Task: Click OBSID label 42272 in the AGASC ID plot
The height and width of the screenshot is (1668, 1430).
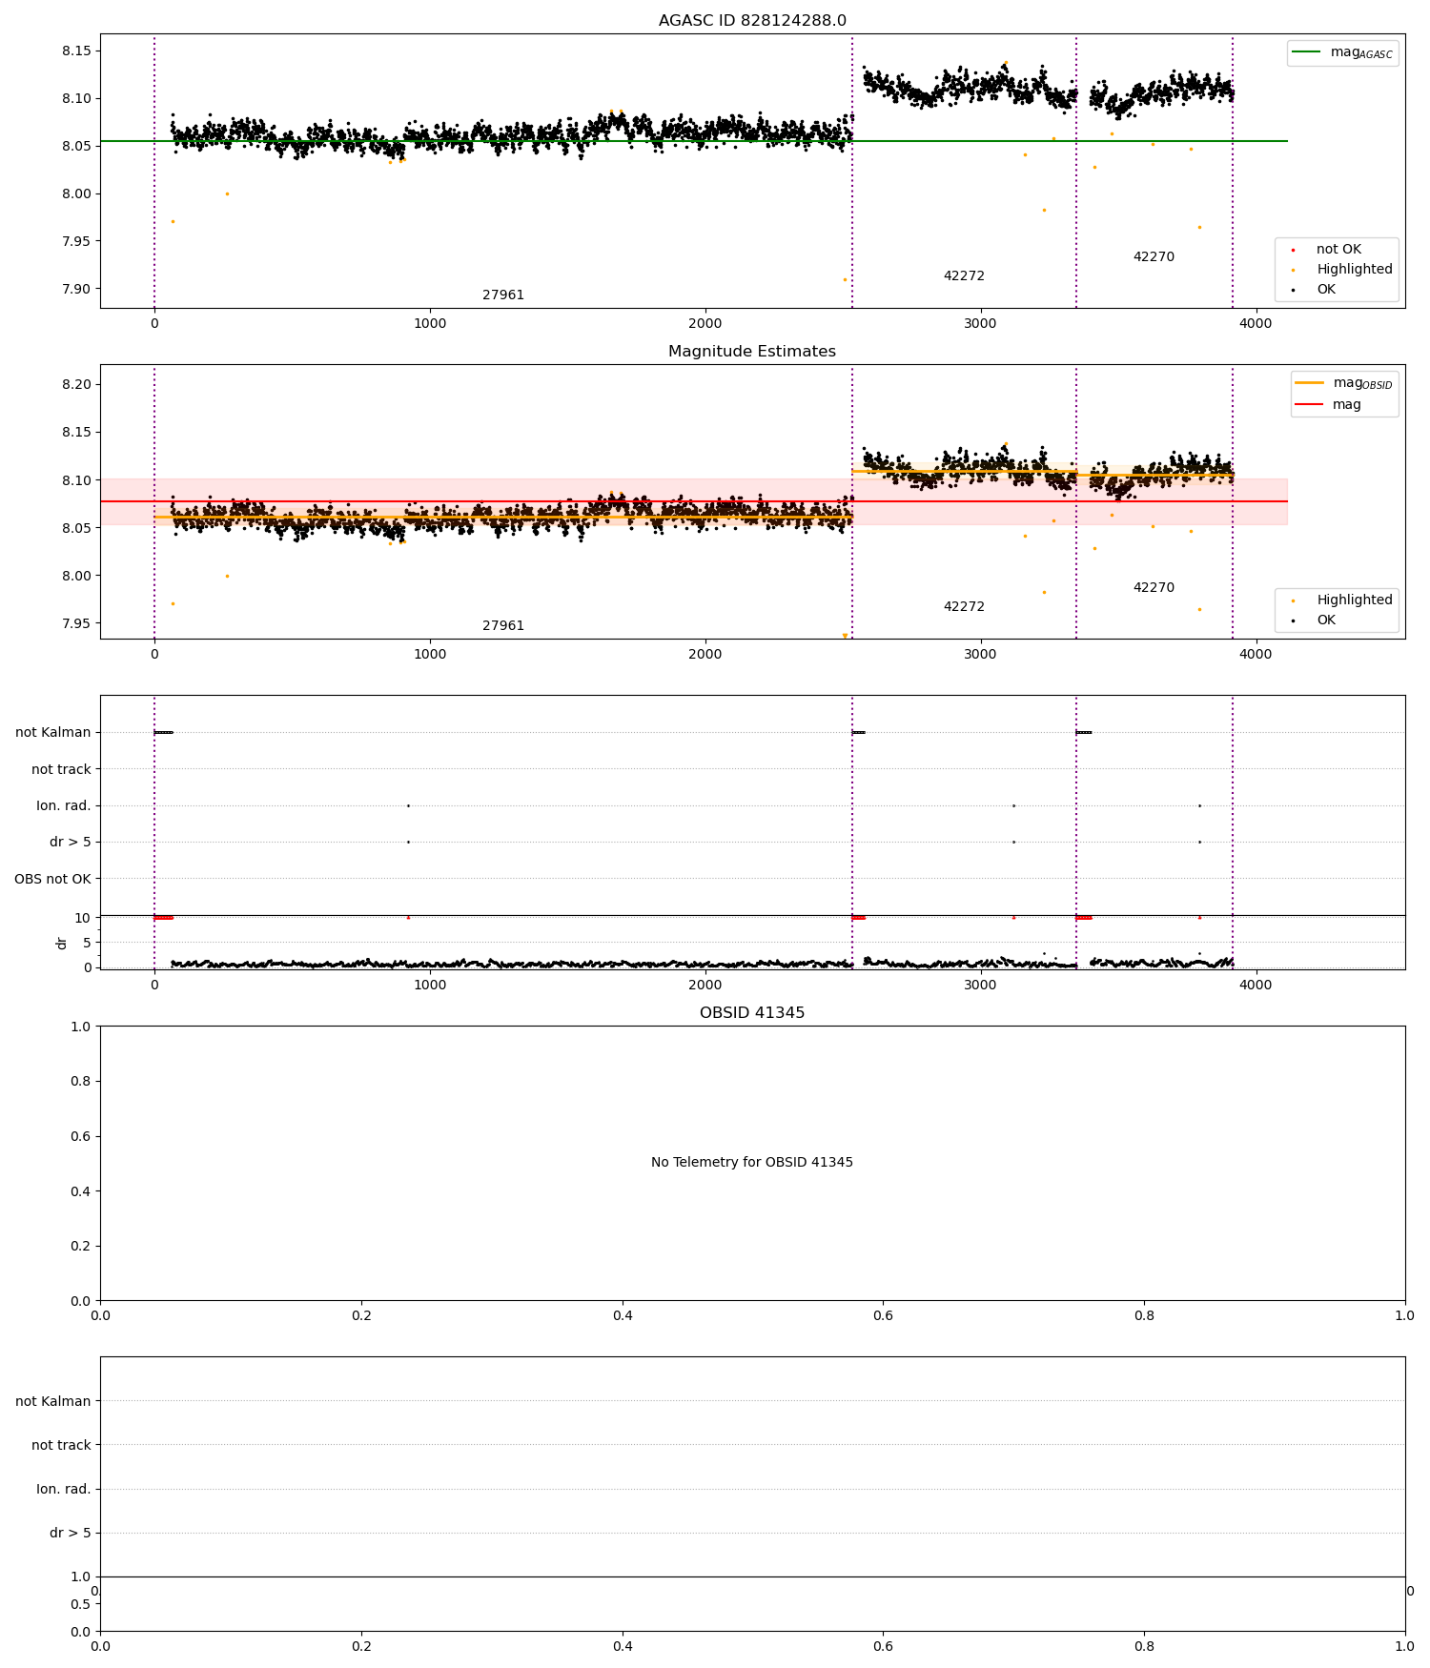Action: [964, 276]
